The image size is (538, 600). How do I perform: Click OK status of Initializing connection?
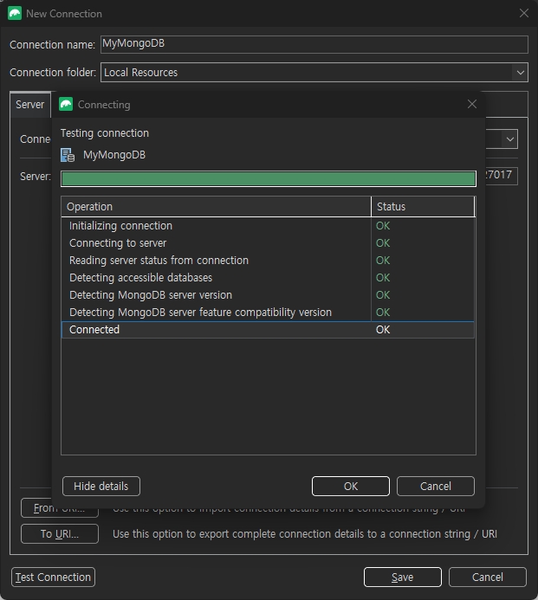coord(383,226)
